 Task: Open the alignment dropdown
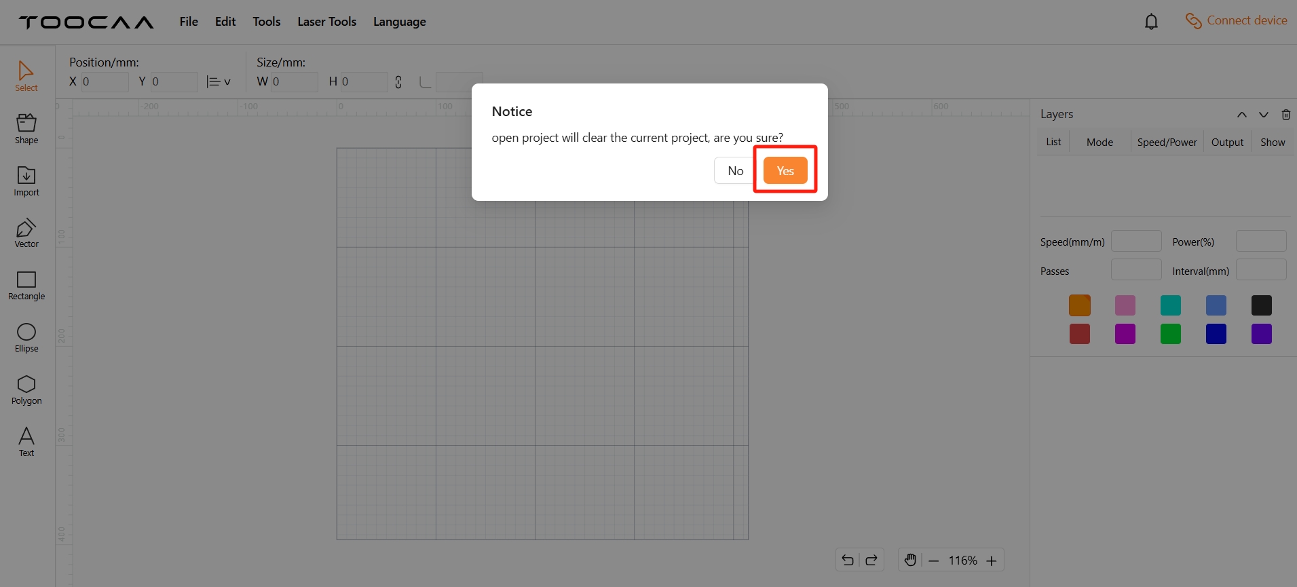[219, 82]
